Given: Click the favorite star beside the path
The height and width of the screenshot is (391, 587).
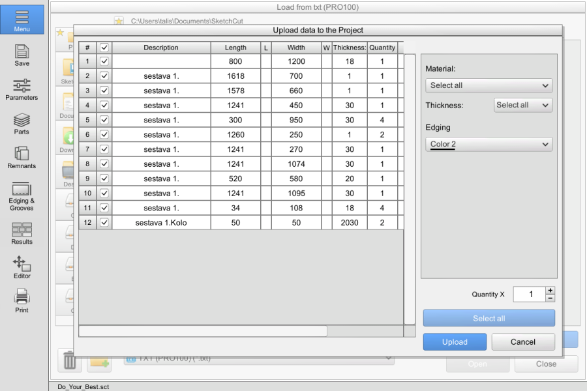Looking at the screenshot, I should pos(119,21).
